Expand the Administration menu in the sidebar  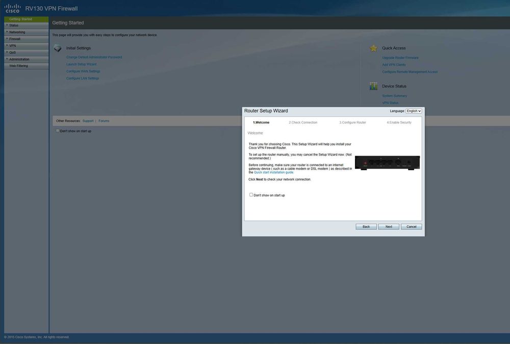click(x=27, y=59)
